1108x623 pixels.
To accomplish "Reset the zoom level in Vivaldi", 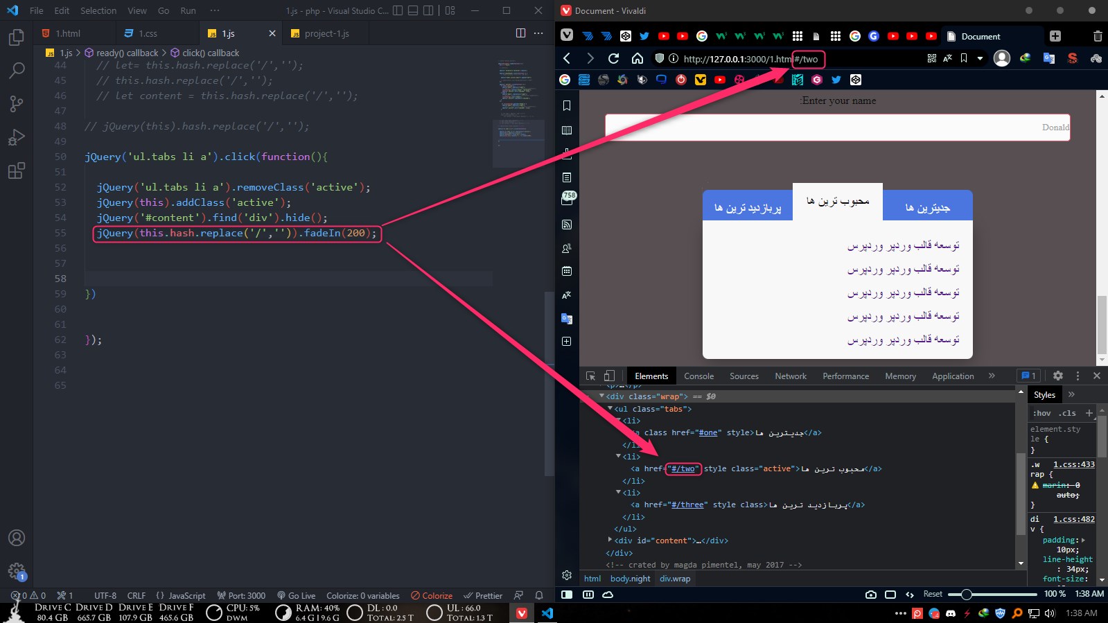I will (x=933, y=595).
